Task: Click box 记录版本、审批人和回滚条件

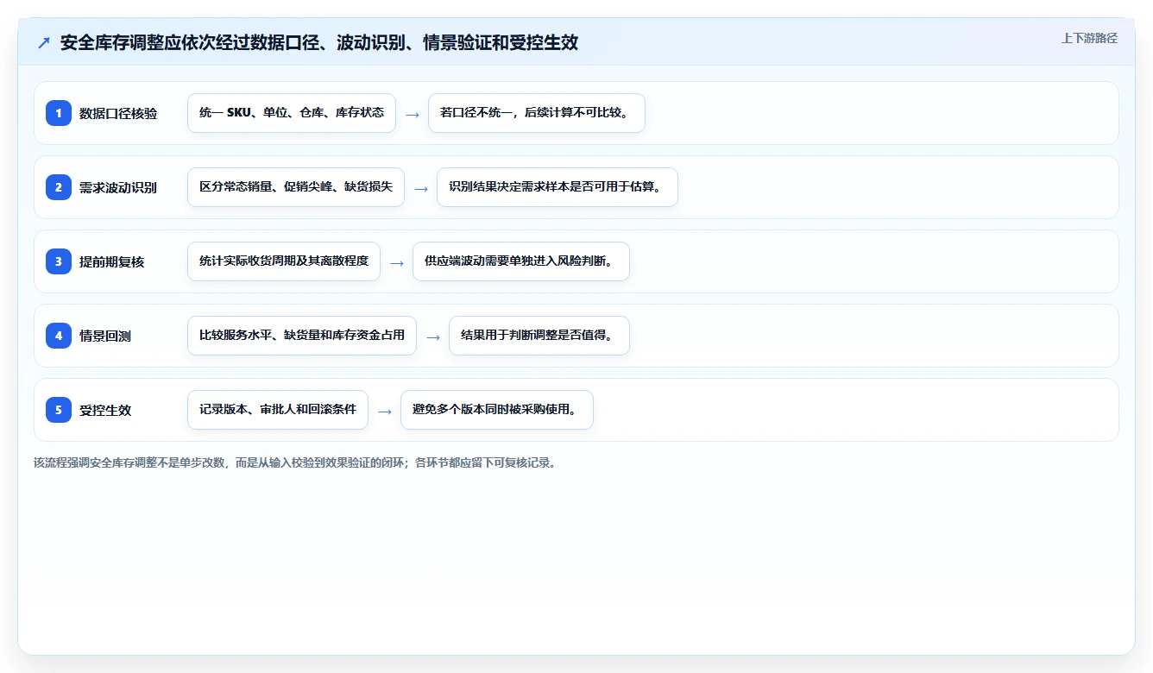Action: (278, 410)
